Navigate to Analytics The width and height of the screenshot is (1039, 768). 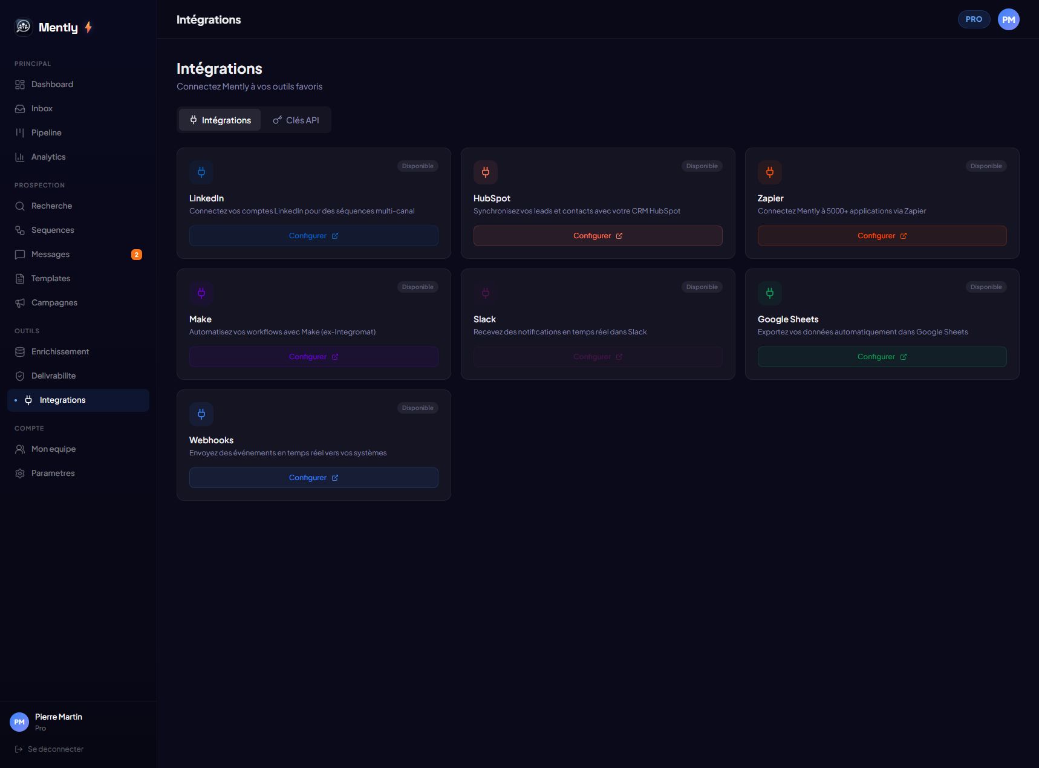point(78,157)
